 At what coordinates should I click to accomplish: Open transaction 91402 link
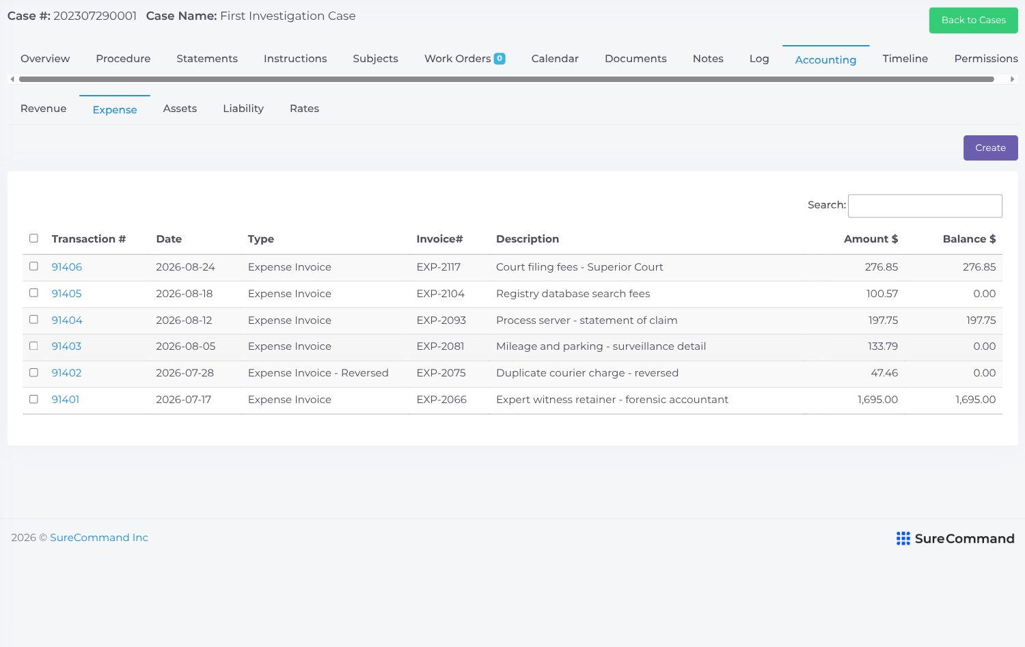click(67, 373)
